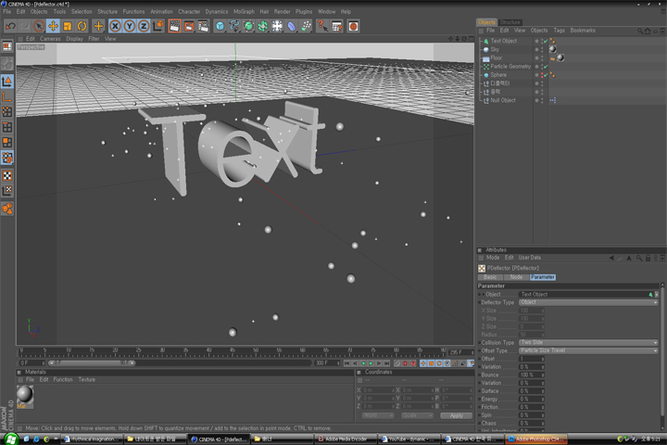Click the Object link field Text Object

pyautogui.click(x=585, y=294)
